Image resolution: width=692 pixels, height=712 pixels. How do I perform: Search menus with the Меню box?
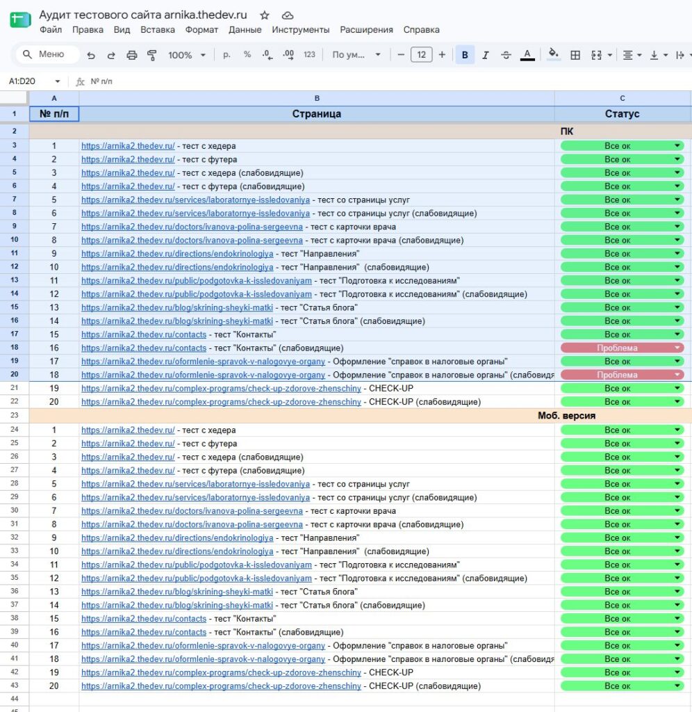tap(48, 54)
